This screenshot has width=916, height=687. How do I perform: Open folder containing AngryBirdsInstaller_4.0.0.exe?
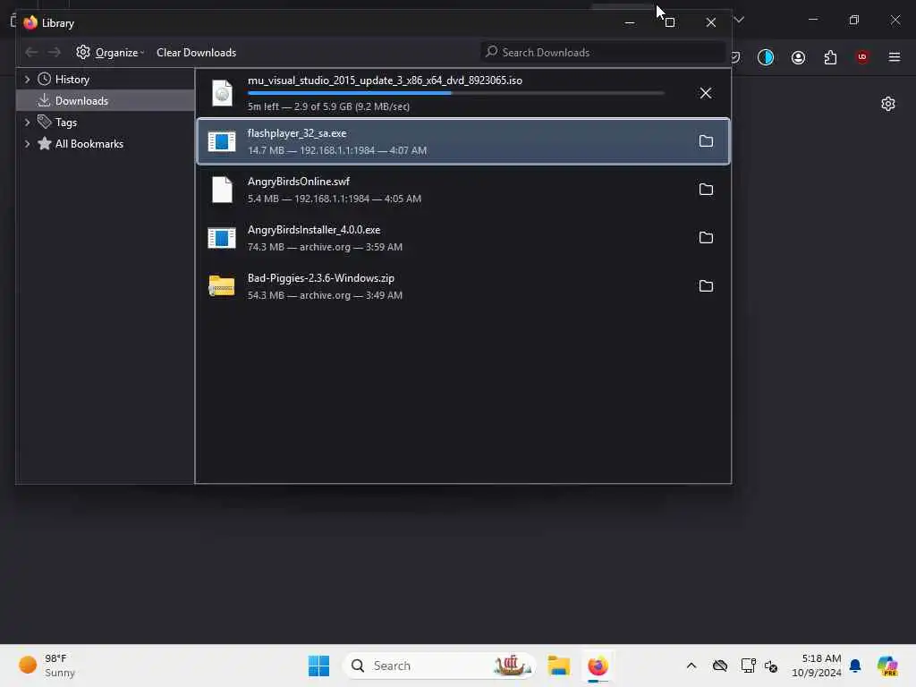(x=706, y=238)
